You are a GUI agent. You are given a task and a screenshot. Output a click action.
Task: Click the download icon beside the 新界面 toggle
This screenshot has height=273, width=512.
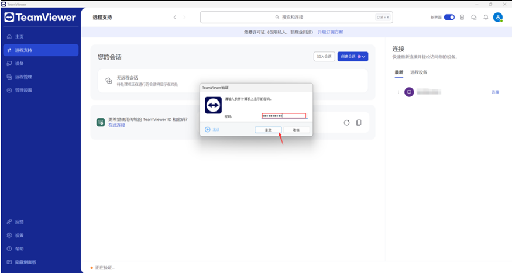point(462,18)
